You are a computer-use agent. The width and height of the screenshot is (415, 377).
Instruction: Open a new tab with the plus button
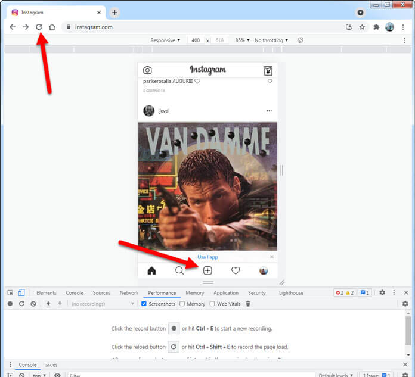click(114, 13)
